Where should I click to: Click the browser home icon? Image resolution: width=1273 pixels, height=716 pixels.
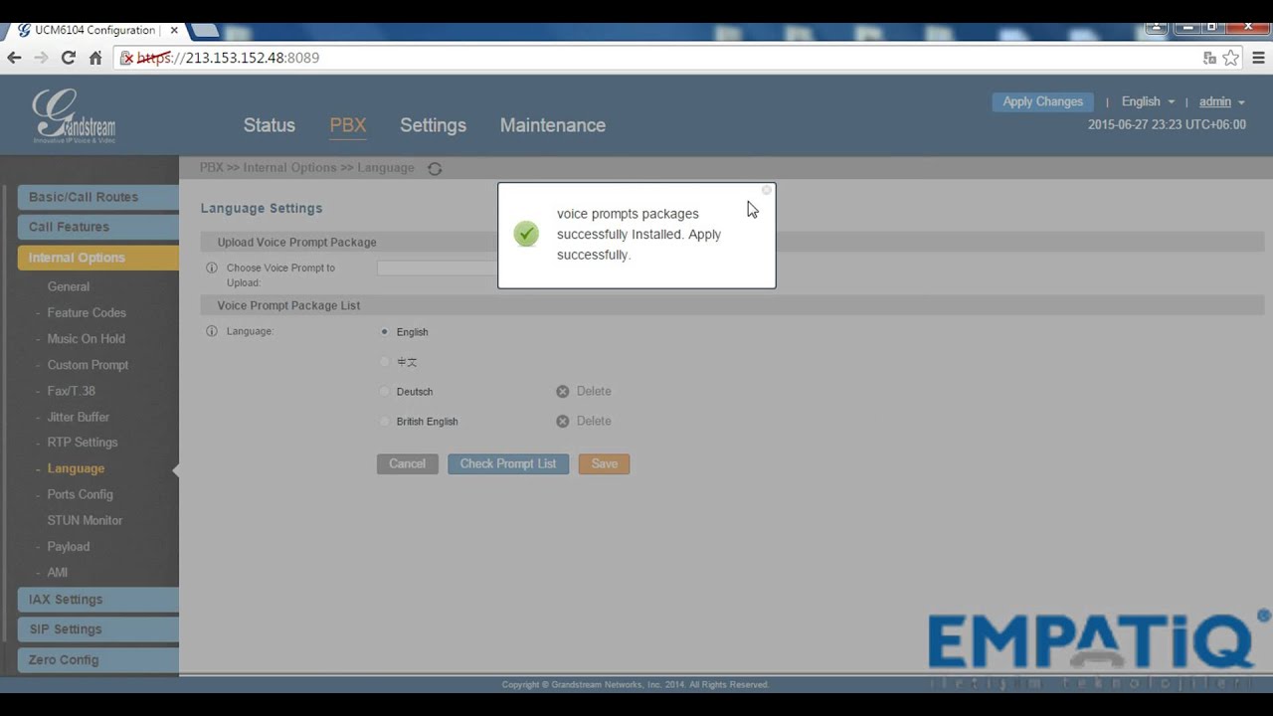(x=95, y=58)
